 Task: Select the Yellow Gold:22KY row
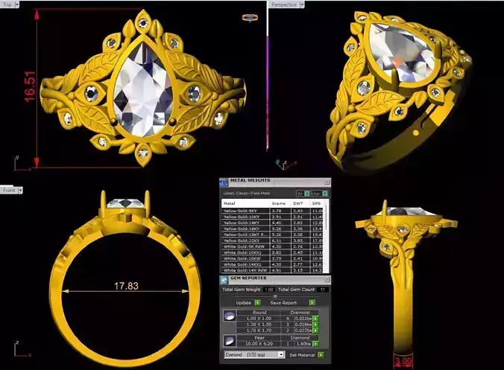(x=274, y=240)
